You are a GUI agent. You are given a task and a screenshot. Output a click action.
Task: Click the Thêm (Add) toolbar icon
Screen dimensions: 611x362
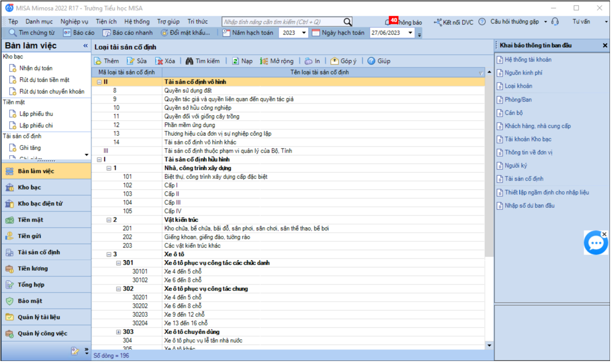tap(98, 61)
